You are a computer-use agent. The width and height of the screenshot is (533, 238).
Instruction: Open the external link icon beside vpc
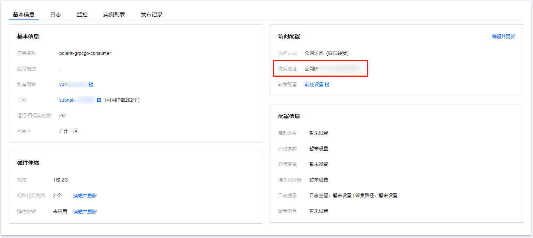point(91,85)
